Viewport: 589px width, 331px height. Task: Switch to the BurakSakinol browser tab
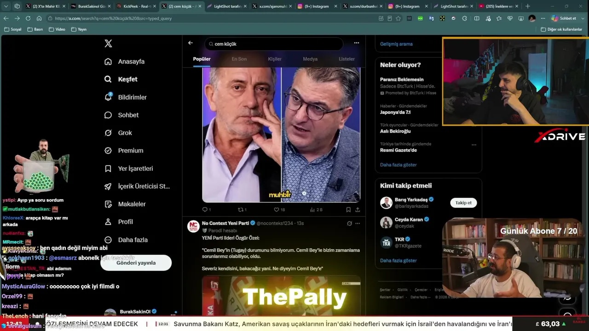[x=90, y=6]
